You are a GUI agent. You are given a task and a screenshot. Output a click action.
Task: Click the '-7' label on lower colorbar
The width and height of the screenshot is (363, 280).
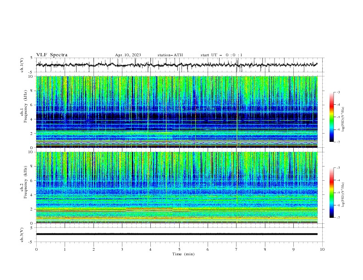point(338,218)
